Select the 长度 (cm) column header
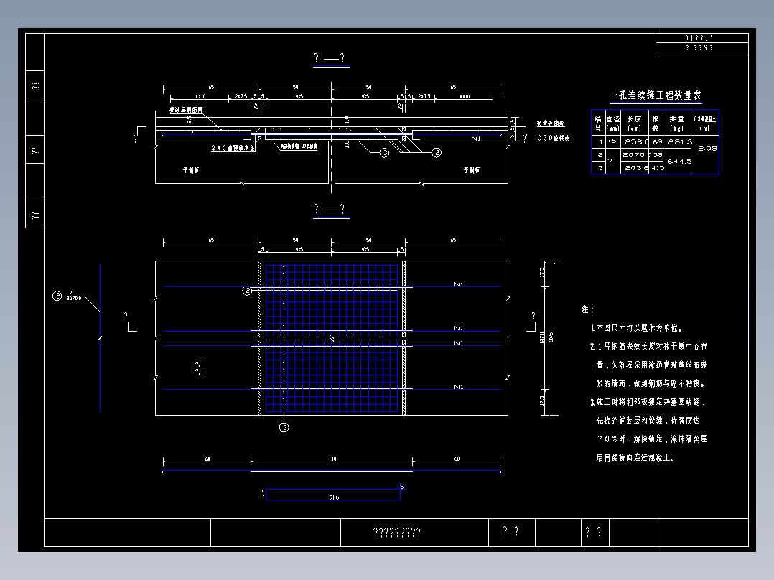The width and height of the screenshot is (774, 580). coord(634,123)
